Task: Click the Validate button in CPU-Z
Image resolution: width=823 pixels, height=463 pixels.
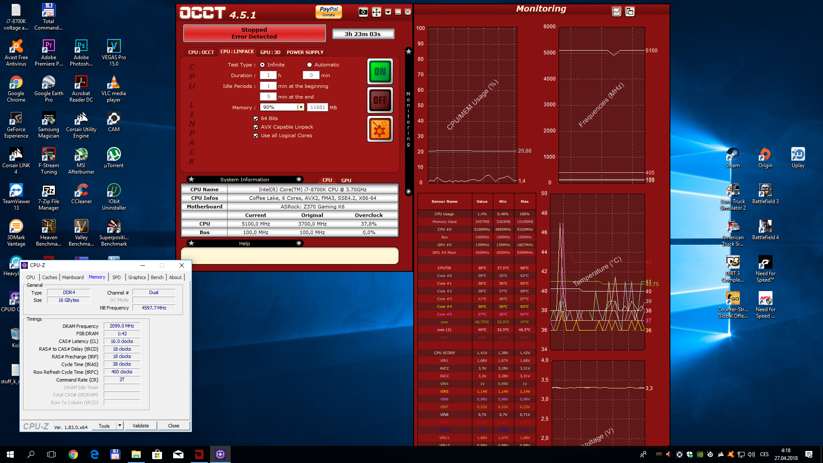Action: pos(141,426)
